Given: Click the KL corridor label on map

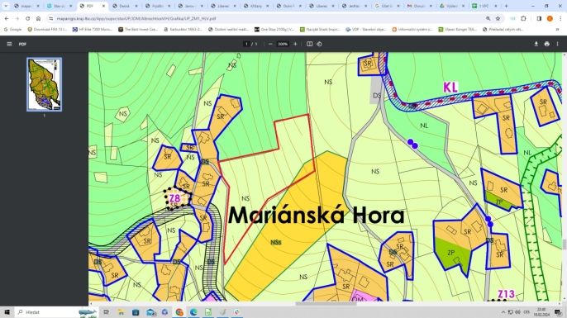Looking at the screenshot, I should 450,88.
